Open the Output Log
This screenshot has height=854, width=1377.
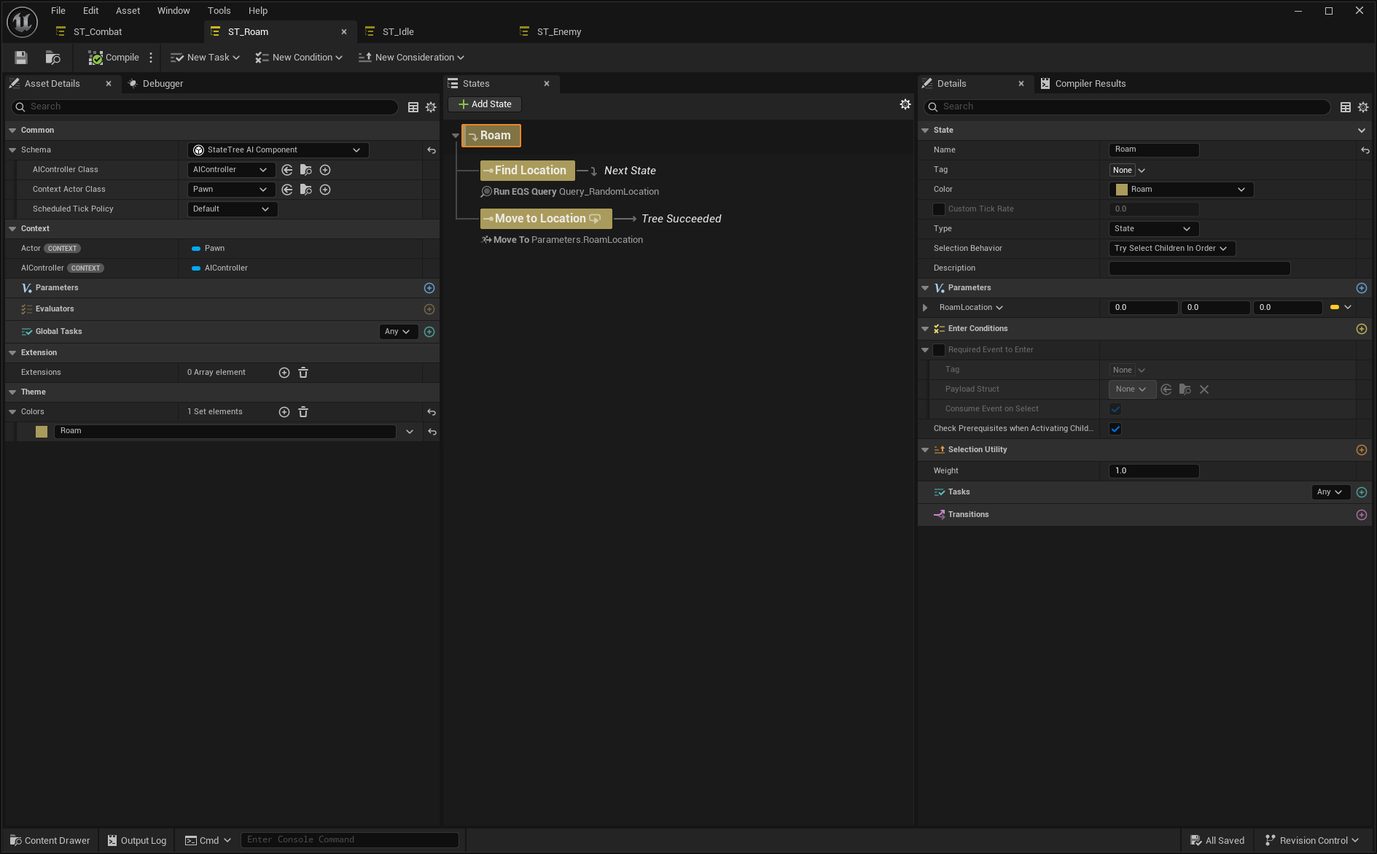click(136, 840)
